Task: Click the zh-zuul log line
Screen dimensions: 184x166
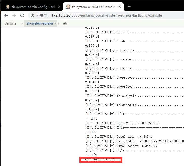Action: click(135, 32)
